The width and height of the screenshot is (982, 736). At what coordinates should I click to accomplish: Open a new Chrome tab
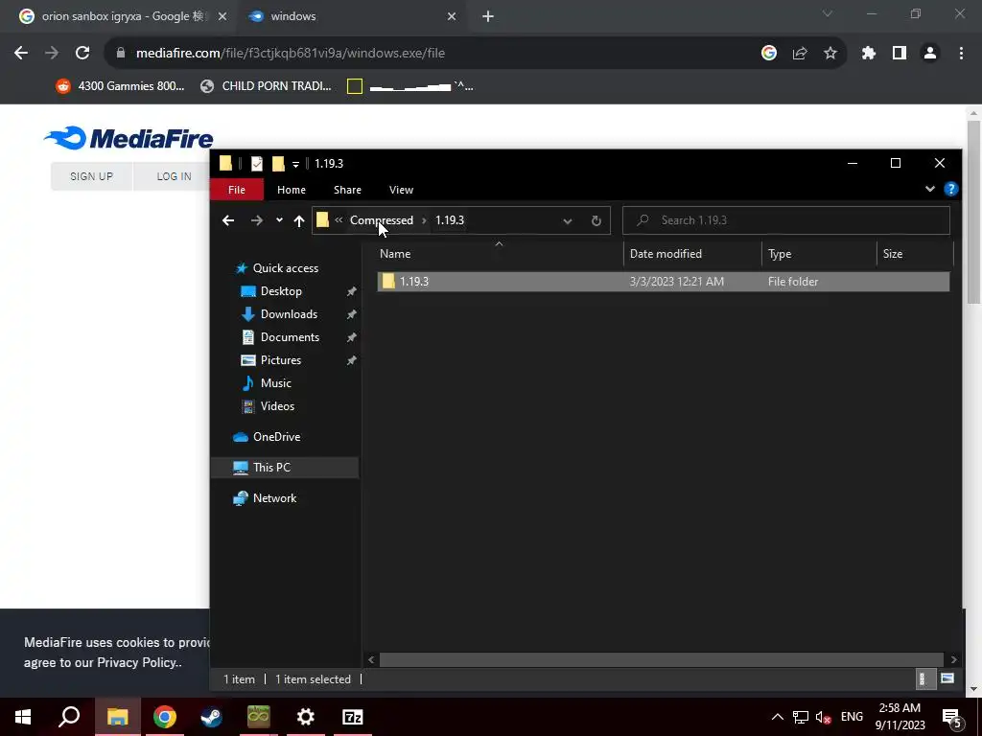pyautogui.click(x=488, y=16)
